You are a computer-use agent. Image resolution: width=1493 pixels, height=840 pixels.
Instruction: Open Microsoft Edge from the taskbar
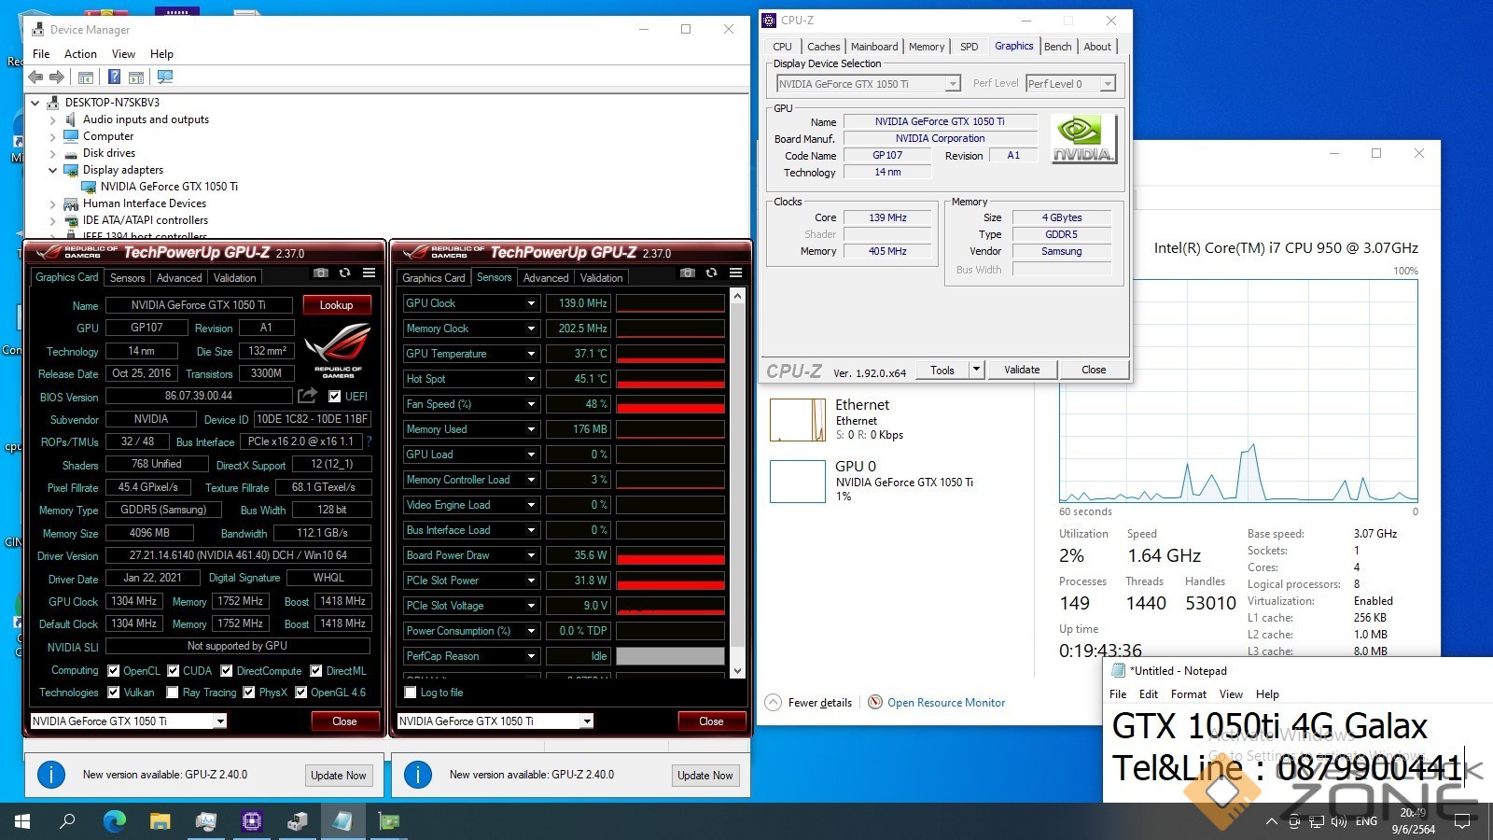click(114, 821)
